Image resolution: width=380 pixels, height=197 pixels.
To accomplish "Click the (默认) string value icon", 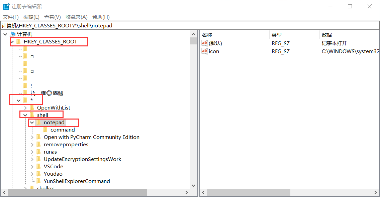I will [x=204, y=43].
